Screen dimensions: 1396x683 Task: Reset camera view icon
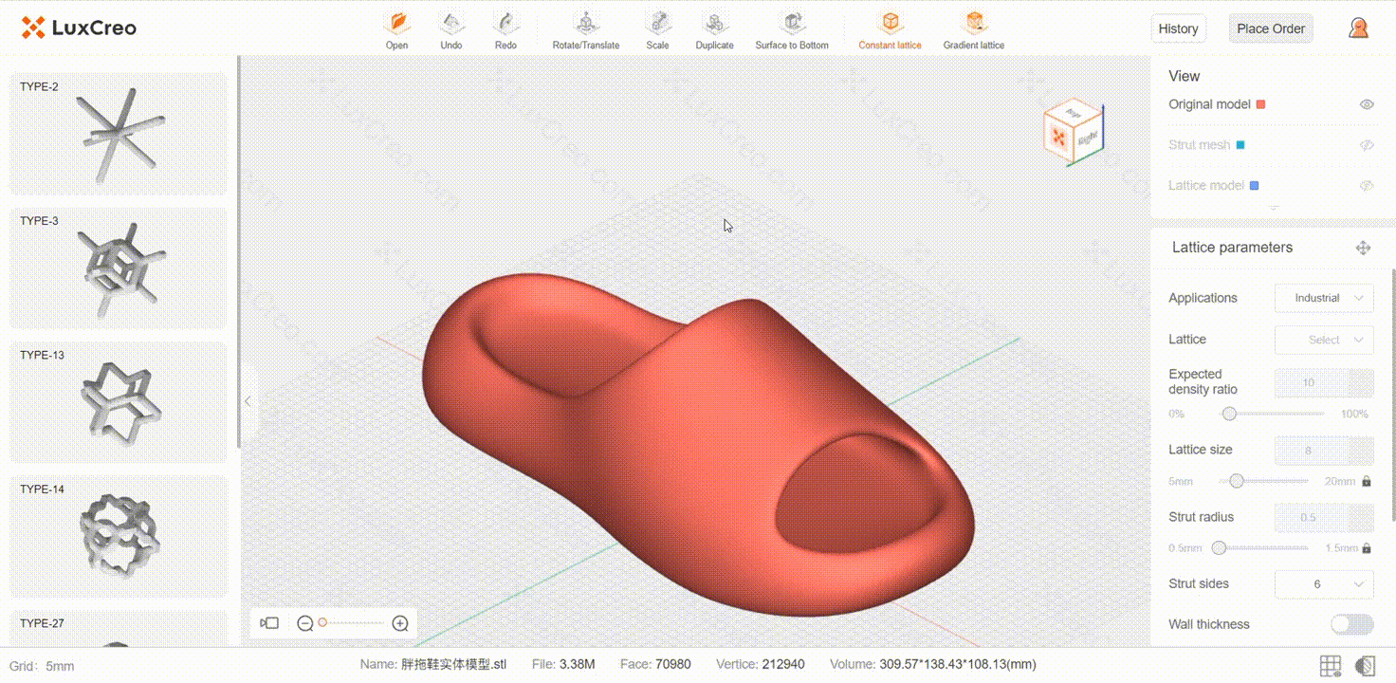point(269,623)
